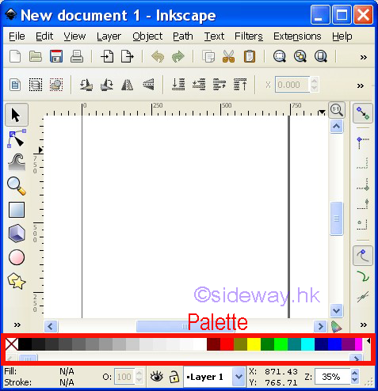Rotate selection 90° counter-clockwise
Image resolution: width=378 pixels, height=391 pixels.
coord(86,85)
